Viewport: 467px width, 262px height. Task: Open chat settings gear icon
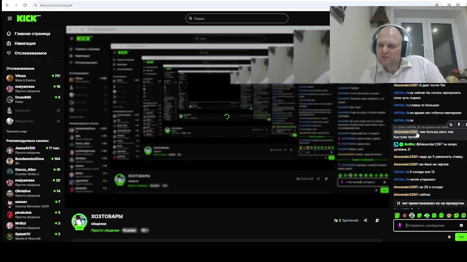pos(449,237)
